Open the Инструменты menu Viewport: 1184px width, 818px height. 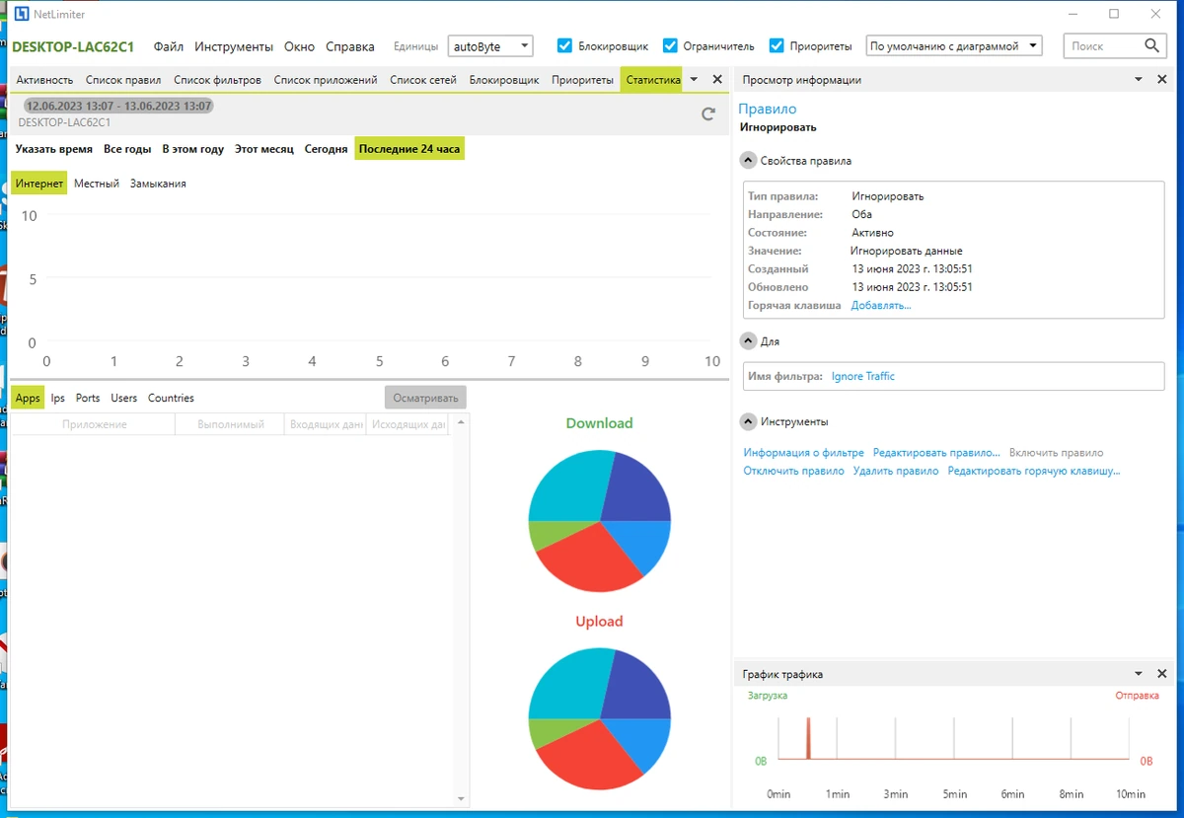tap(234, 46)
